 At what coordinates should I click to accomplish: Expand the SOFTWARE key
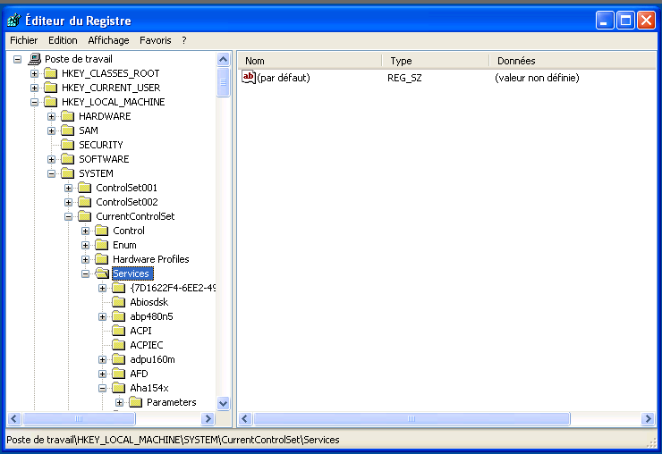[x=52, y=159]
